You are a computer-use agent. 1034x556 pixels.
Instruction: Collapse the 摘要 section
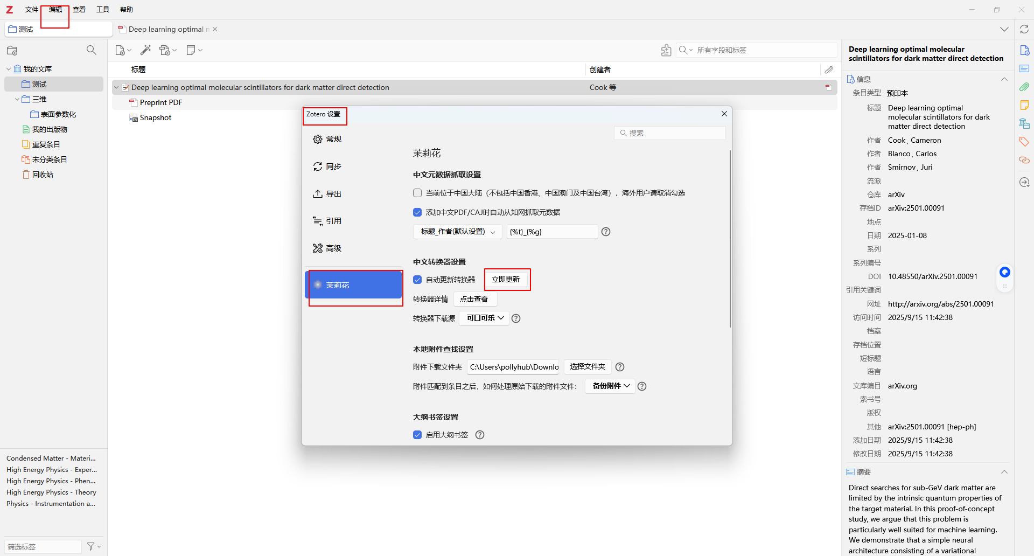click(1004, 472)
